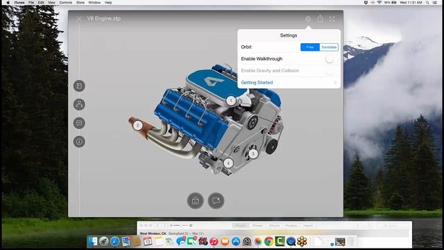Expand Getting Started chevron arrow

[335, 83]
